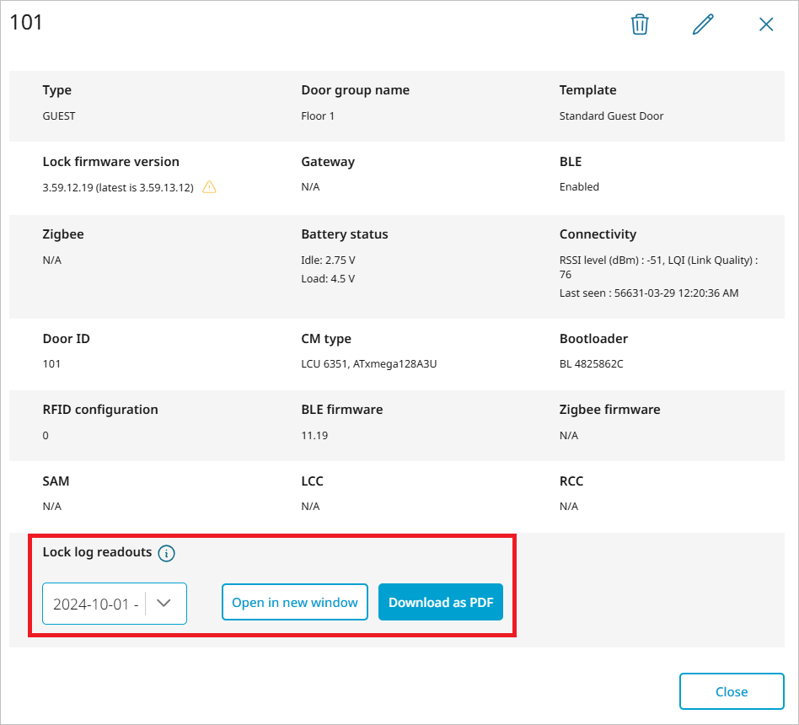The width and height of the screenshot is (799, 725).
Task: Click the BLE firmware 11.19 value
Action: click(314, 436)
